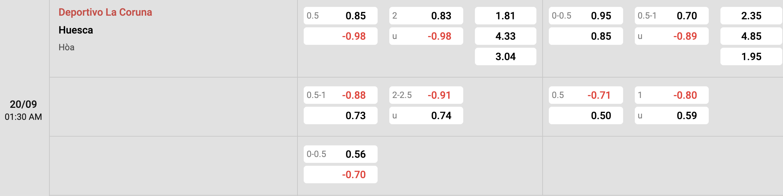
Task: Pick first-half draw odds 1.95
Action: (x=751, y=56)
